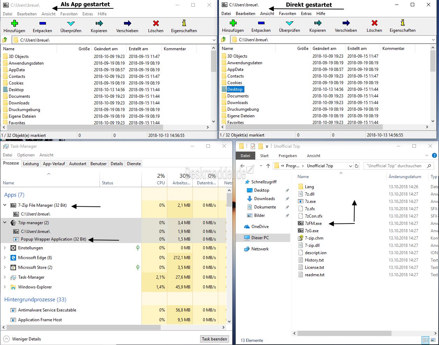Click Explorer help question mark icon
The image size is (439, 345).
(434, 156)
